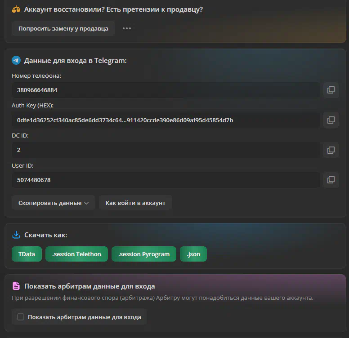Expand the Скопировать данные dropdown
This screenshot has width=349, height=338.
click(x=54, y=203)
